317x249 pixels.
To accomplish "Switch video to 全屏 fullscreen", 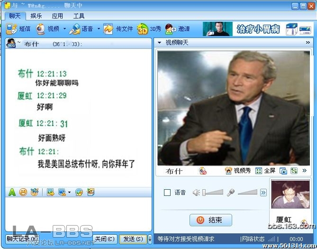I will (x=265, y=171).
